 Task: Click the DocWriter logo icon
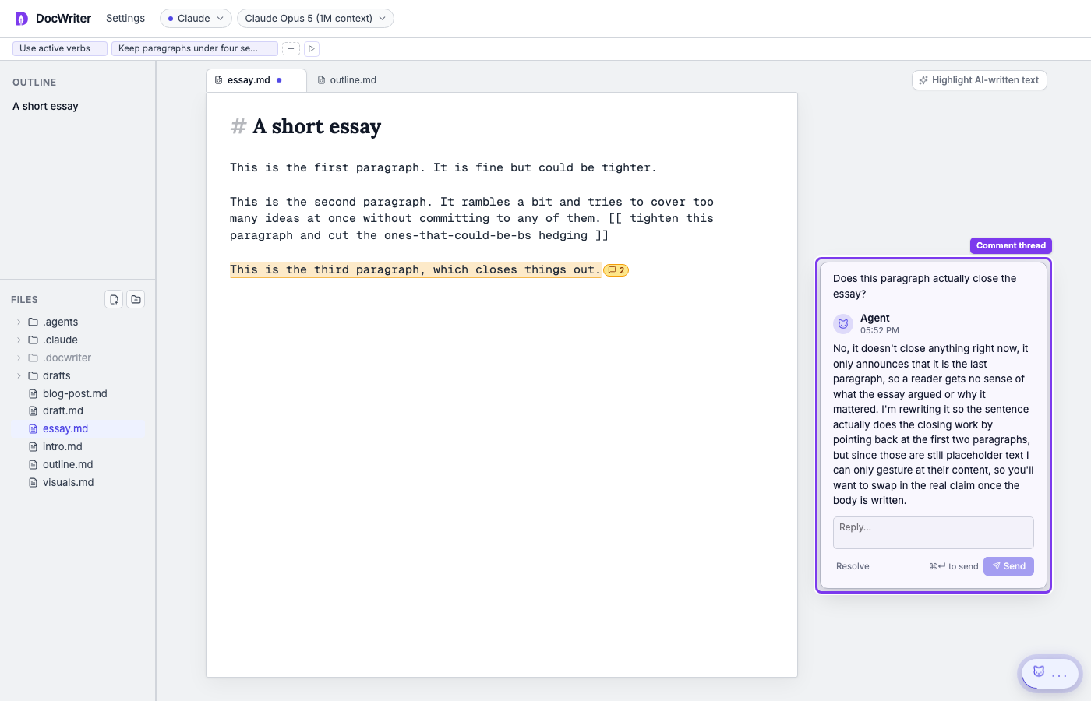pos(21,19)
